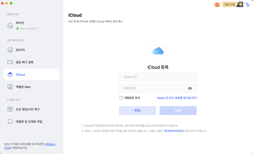Screen dimensions: 253x154
Task: Open the blue key registration icon
Action: (247, 4)
